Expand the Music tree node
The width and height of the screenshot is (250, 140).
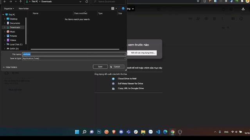(5, 32)
